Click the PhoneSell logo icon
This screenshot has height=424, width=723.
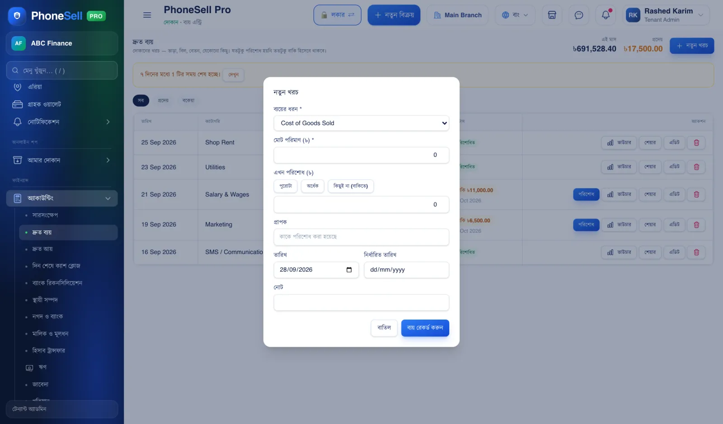(x=17, y=16)
